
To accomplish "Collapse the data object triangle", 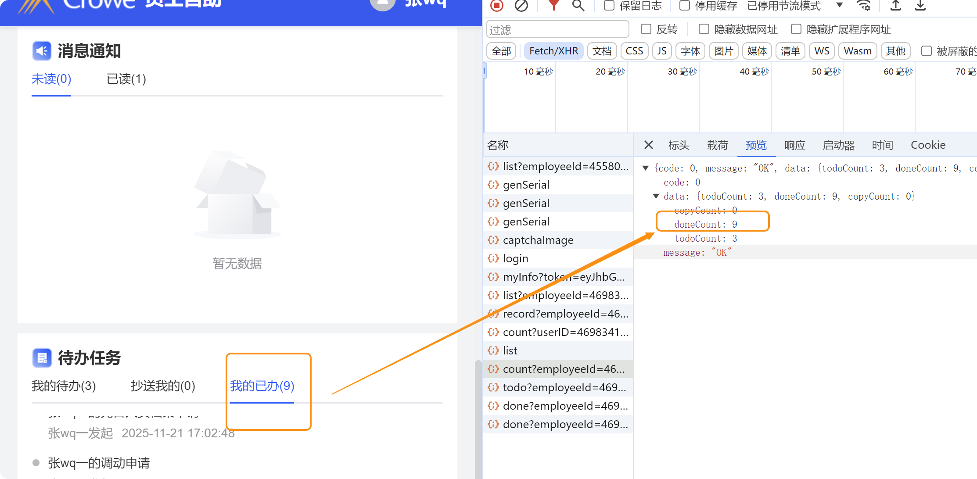I will pos(656,197).
